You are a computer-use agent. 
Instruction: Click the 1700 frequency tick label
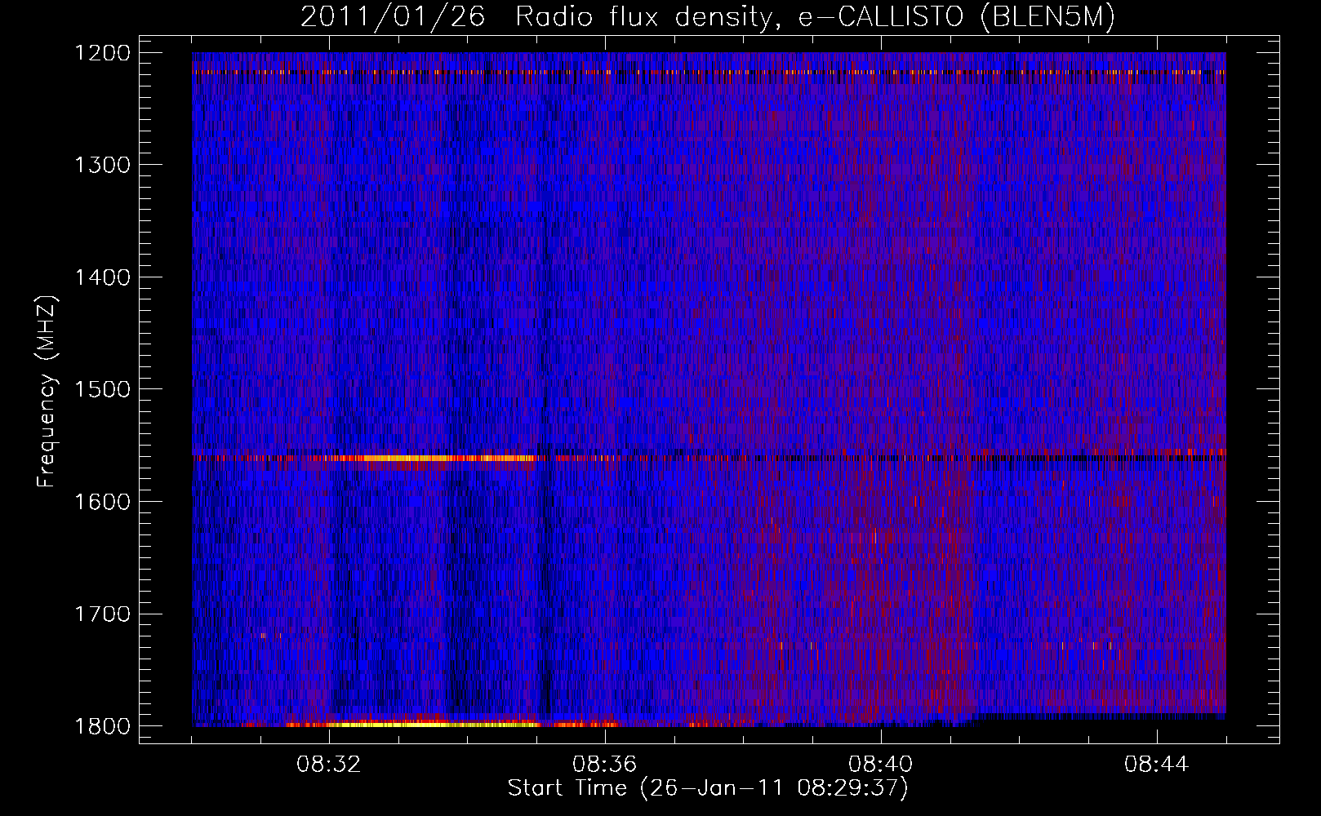103,614
